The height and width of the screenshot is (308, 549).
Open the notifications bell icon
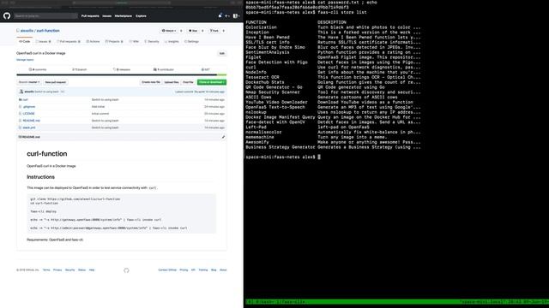click(x=220, y=15)
